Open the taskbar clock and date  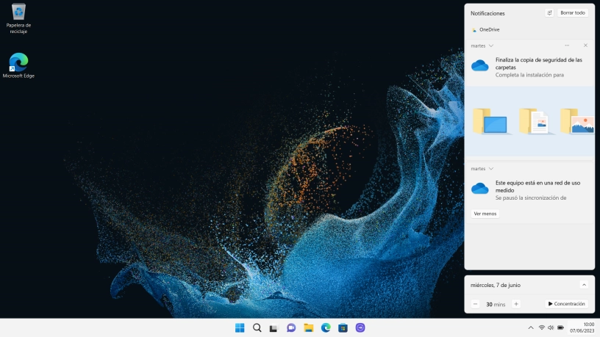click(582, 328)
